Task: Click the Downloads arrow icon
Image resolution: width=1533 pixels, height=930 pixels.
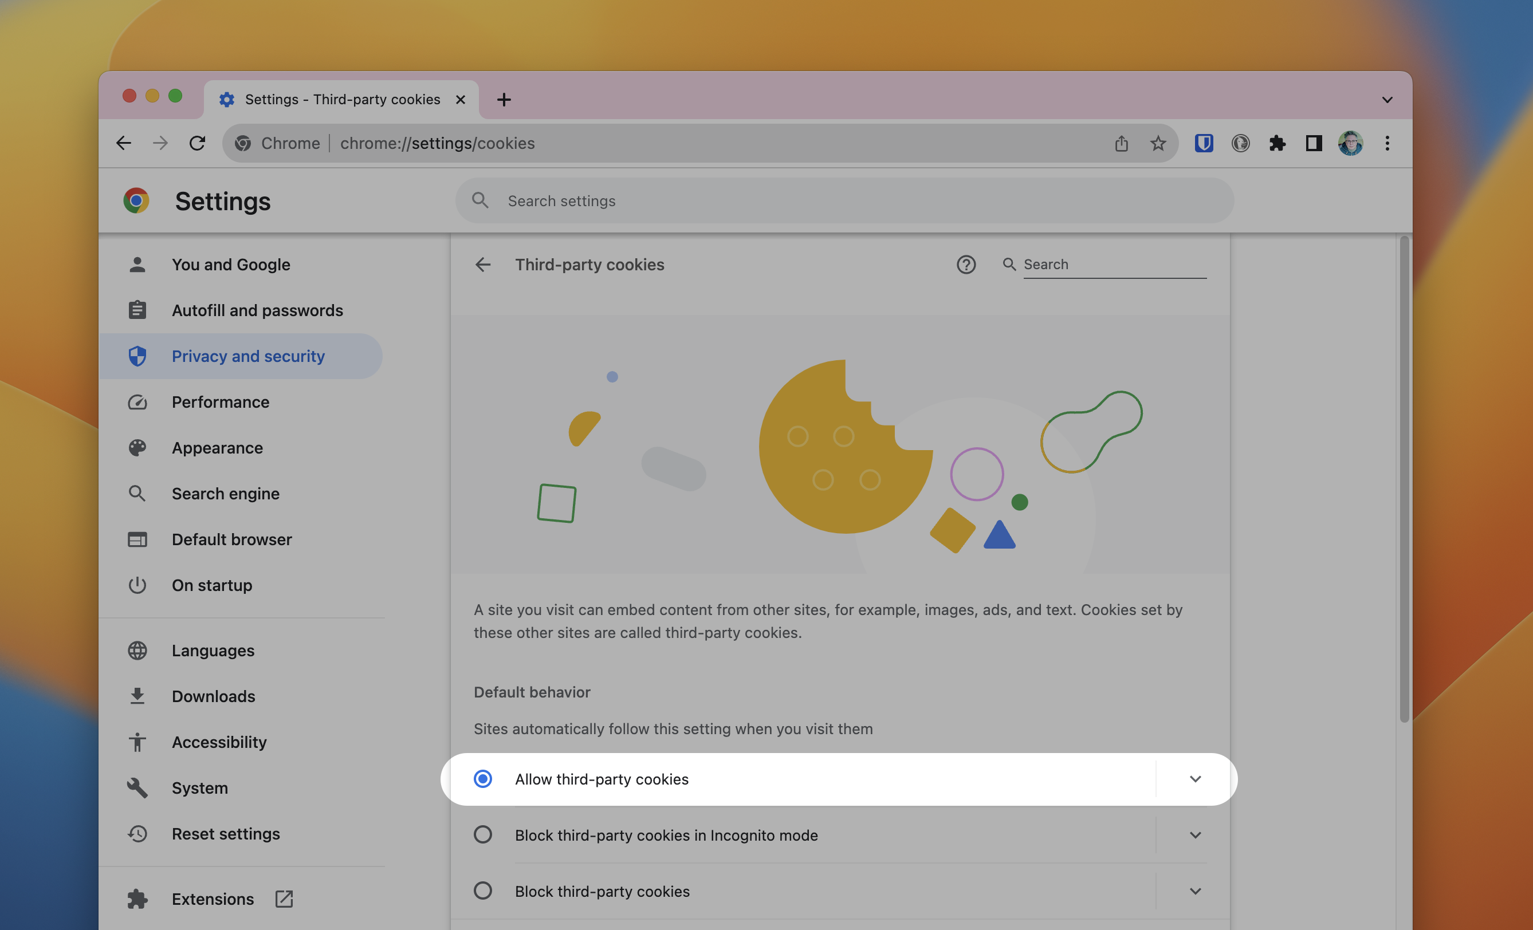Action: tap(137, 696)
